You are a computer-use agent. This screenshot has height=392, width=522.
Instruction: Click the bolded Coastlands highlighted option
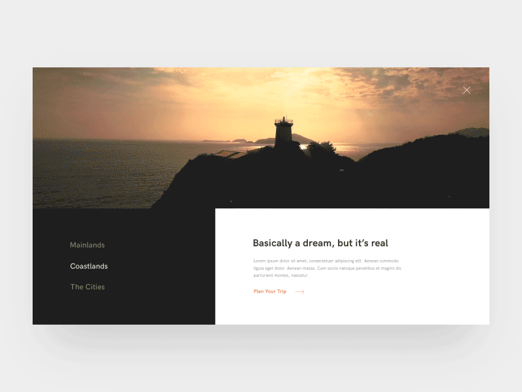coord(89,266)
